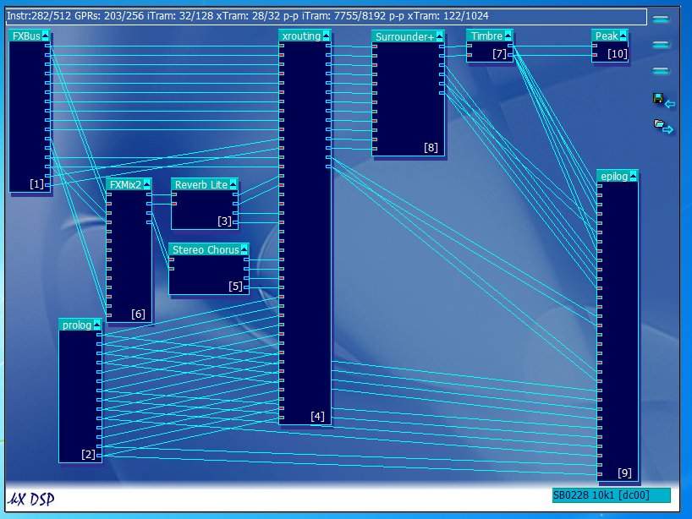Click the lower input pin of Timbre
This screenshot has width=692, height=519.
[470, 55]
